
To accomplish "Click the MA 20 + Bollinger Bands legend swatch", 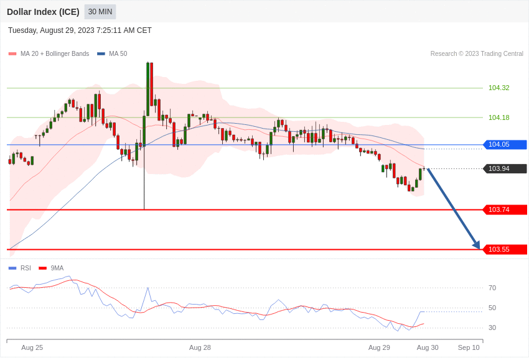I will (12, 54).
